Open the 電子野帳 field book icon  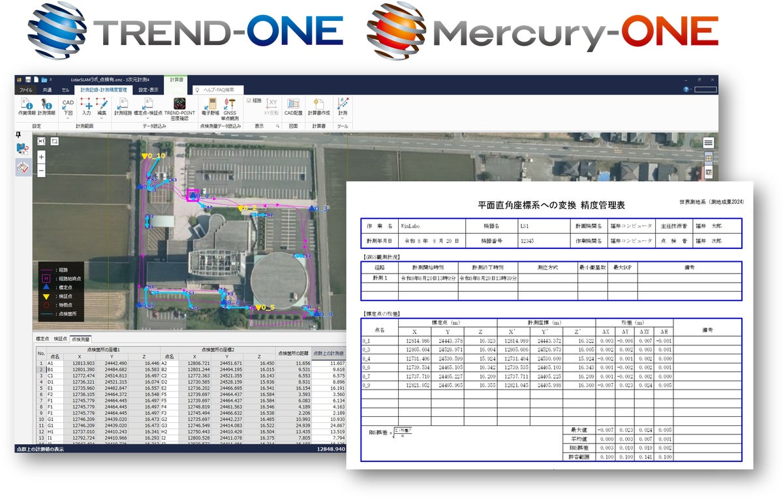(211, 107)
